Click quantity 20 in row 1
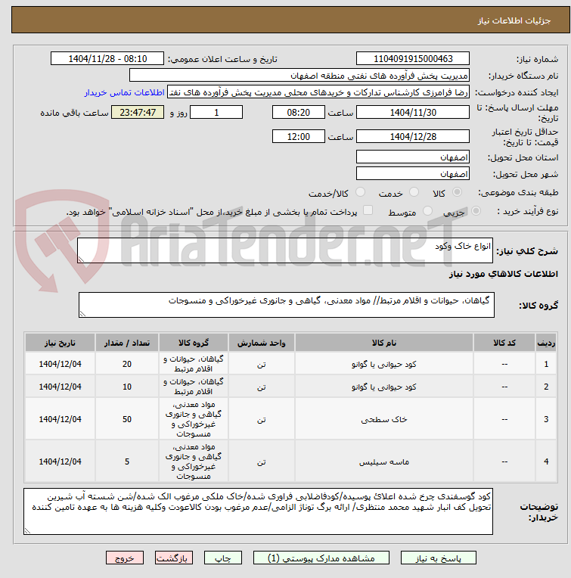The height and width of the screenshot is (578, 571). pyautogui.click(x=127, y=364)
